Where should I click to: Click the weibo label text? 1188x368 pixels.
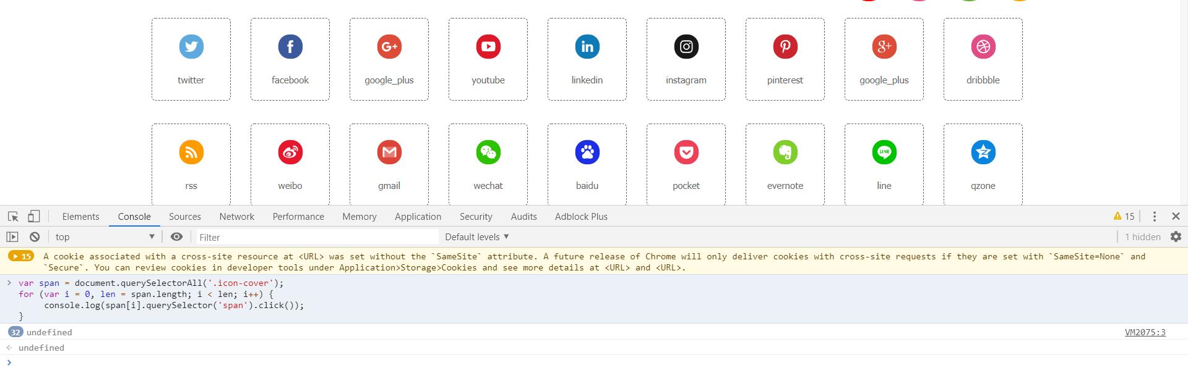point(290,186)
